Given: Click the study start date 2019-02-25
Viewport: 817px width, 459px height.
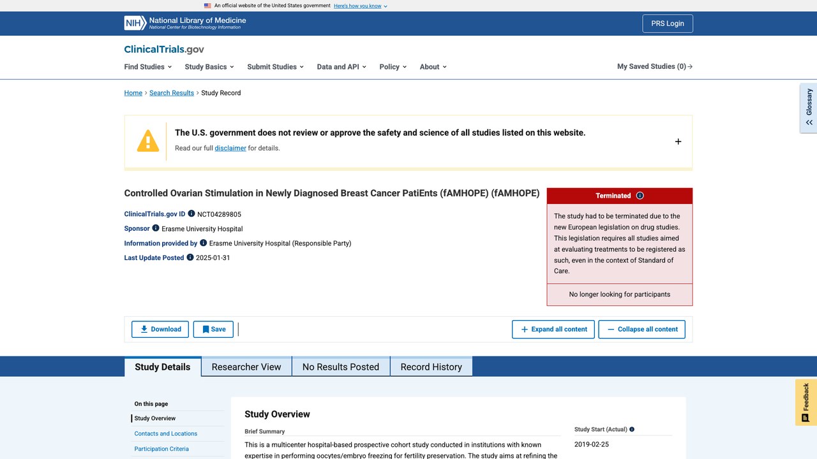Looking at the screenshot, I should [x=592, y=444].
